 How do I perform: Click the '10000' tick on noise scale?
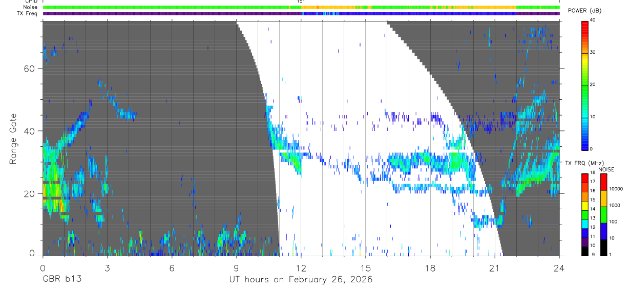615,188
